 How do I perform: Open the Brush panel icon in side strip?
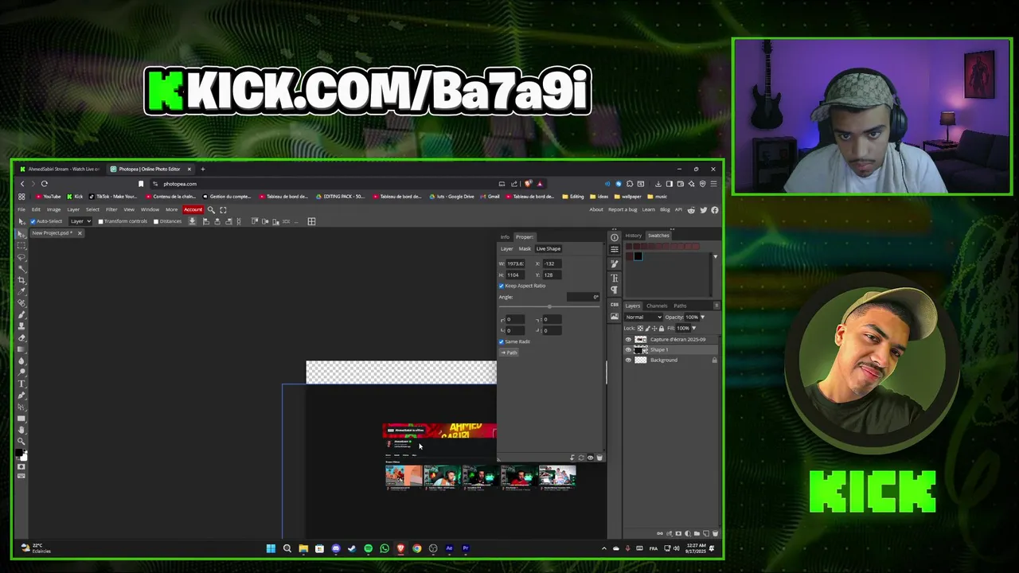coord(615,263)
